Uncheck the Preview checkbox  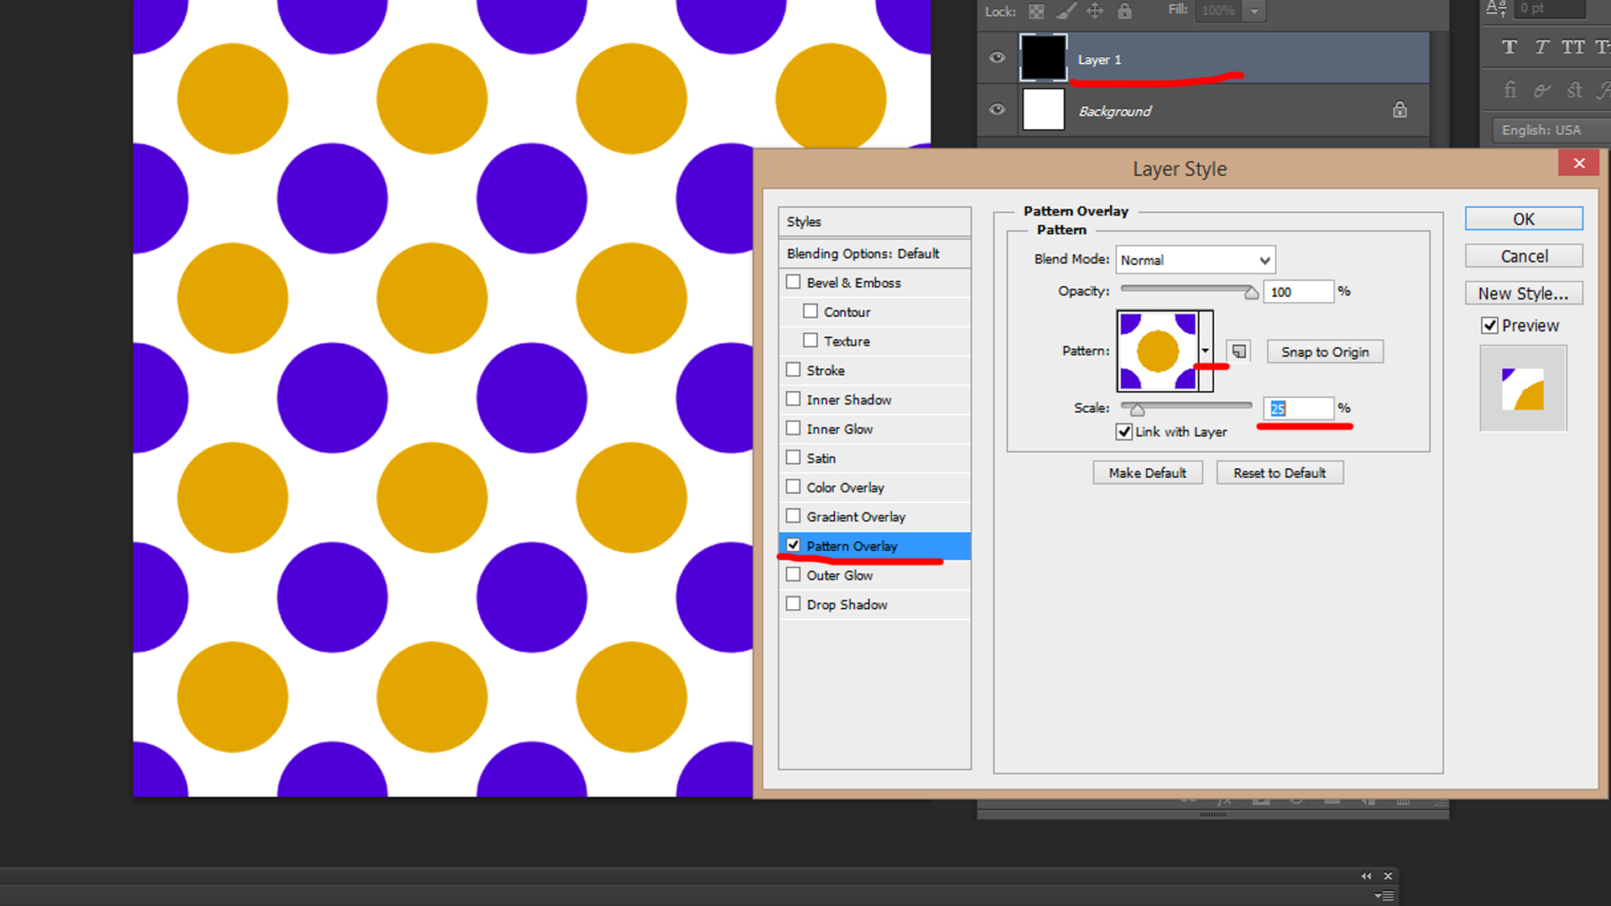1490,325
